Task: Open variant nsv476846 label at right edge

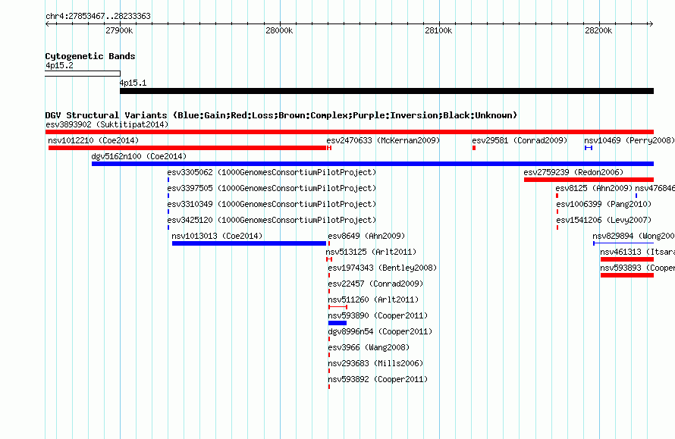Action: point(655,188)
